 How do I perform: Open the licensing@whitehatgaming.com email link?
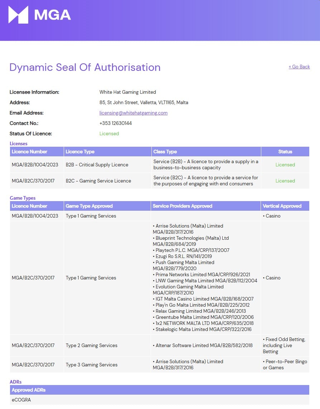133,113
